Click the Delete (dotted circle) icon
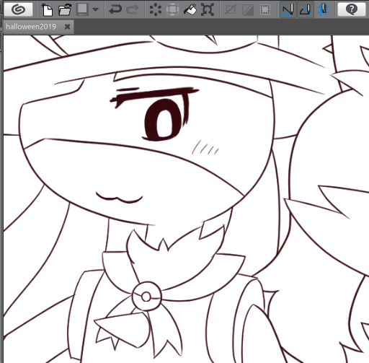Screen dimensions: 369x363 (156, 9)
